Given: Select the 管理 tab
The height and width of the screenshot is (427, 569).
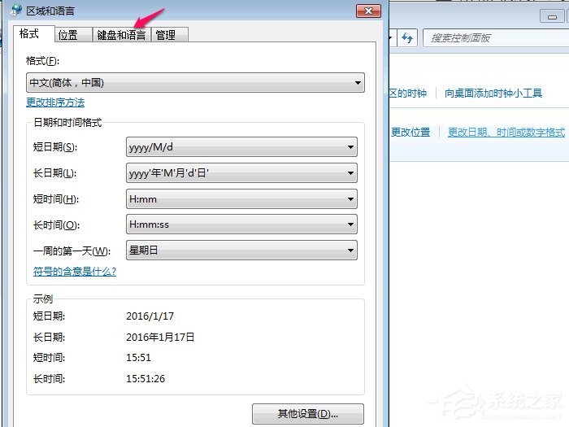Looking at the screenshot, I should pos(165,35).
